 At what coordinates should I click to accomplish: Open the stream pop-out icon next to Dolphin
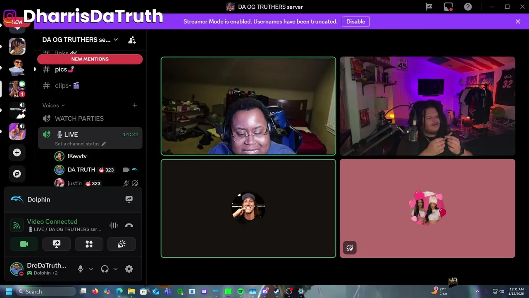pyautogui.click(x=129, y=199)
